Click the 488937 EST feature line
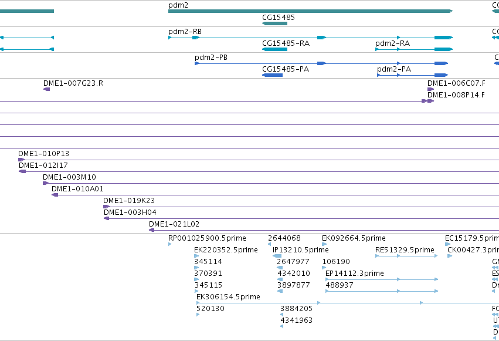This screenshot has height=341, width=499. [382, 291]
